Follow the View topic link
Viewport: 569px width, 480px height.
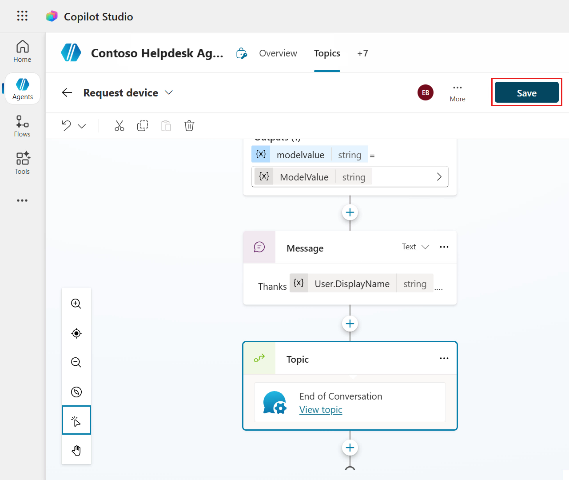pyautogui.click(x=321, y=410)
